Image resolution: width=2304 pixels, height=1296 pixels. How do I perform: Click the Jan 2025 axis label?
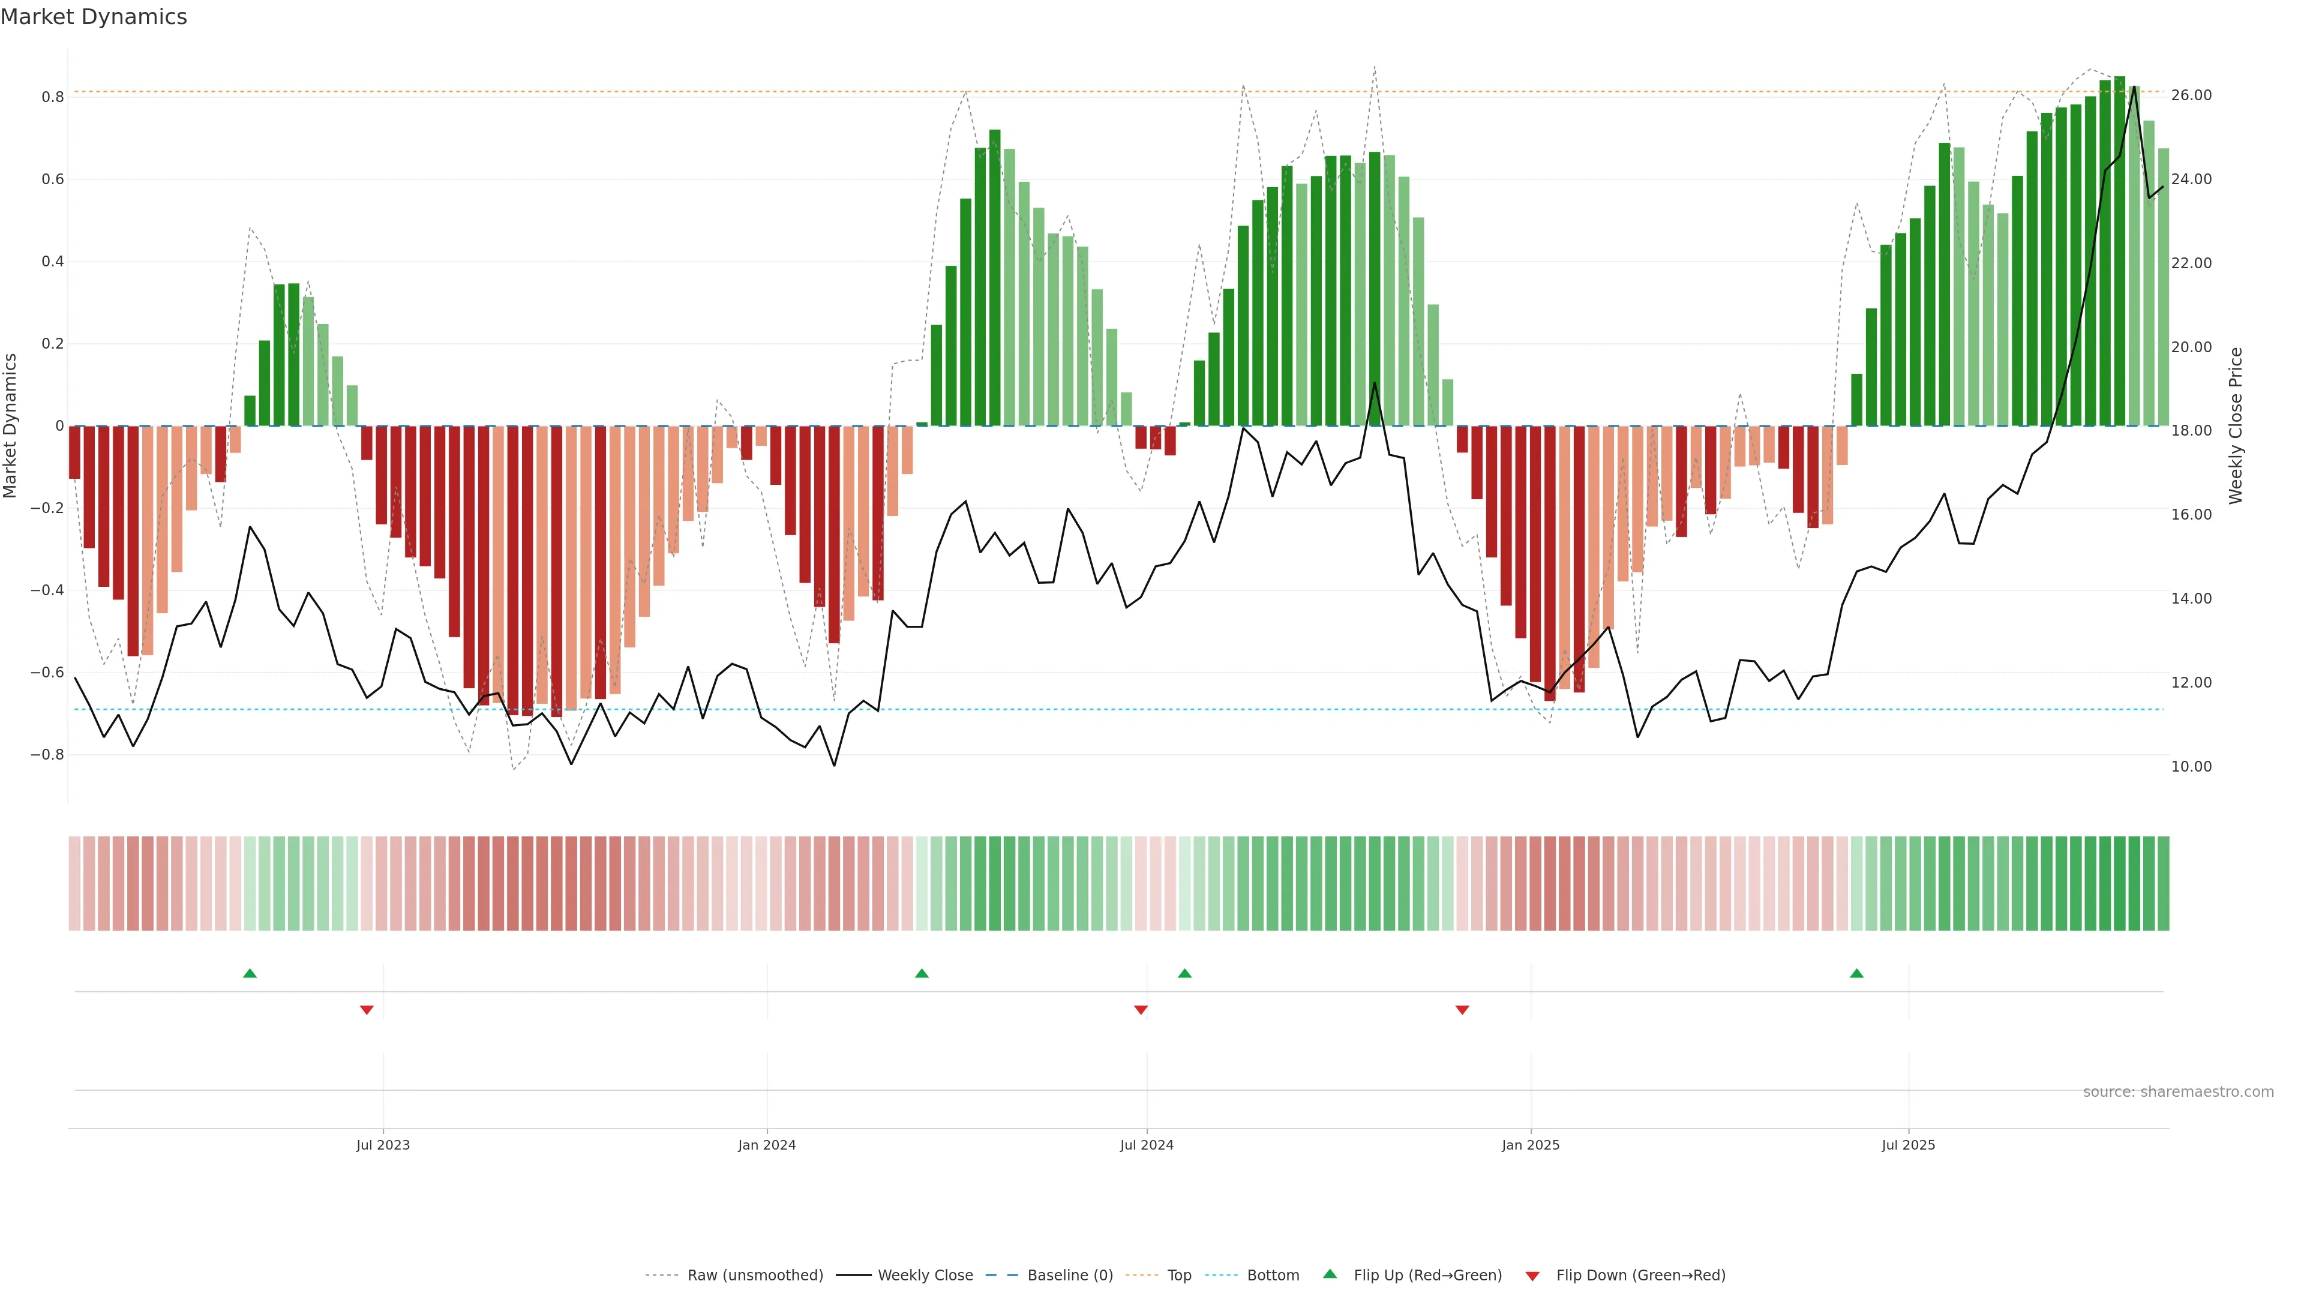point(1531,1145)
